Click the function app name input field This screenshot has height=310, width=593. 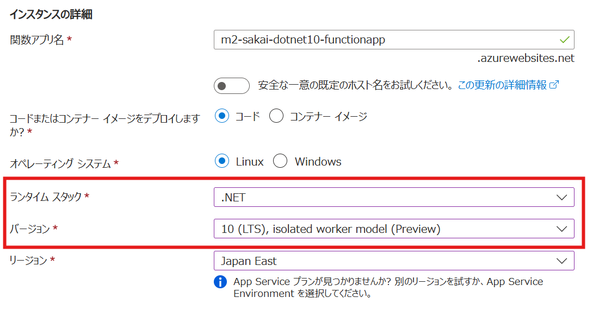coord(394,40)
